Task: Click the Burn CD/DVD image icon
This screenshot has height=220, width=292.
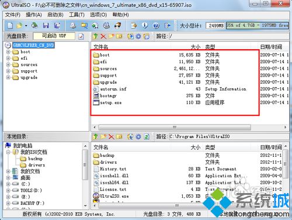Action: (x=118, y=26)
